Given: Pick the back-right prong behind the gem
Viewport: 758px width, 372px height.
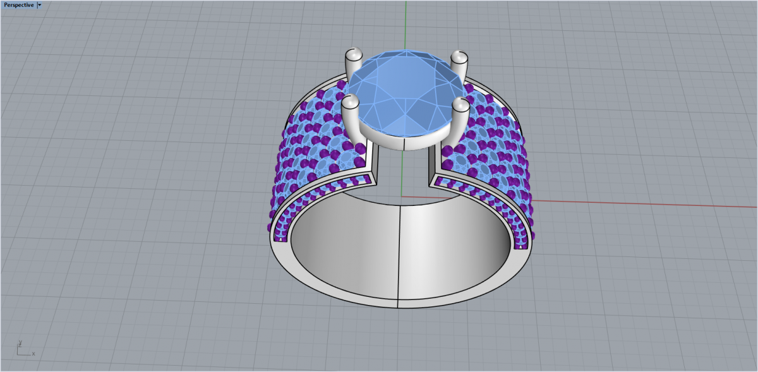Looking at the screenshot, I should tap(458, 64).
